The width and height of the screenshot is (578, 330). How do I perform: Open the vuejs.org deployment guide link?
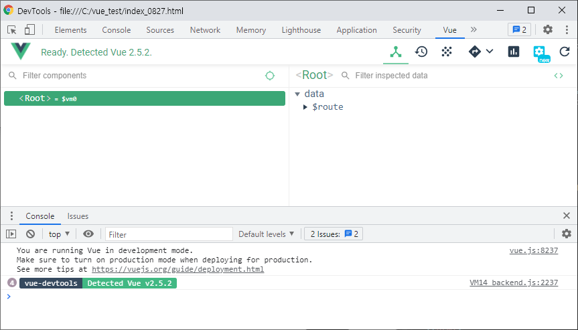pos(177,269)
